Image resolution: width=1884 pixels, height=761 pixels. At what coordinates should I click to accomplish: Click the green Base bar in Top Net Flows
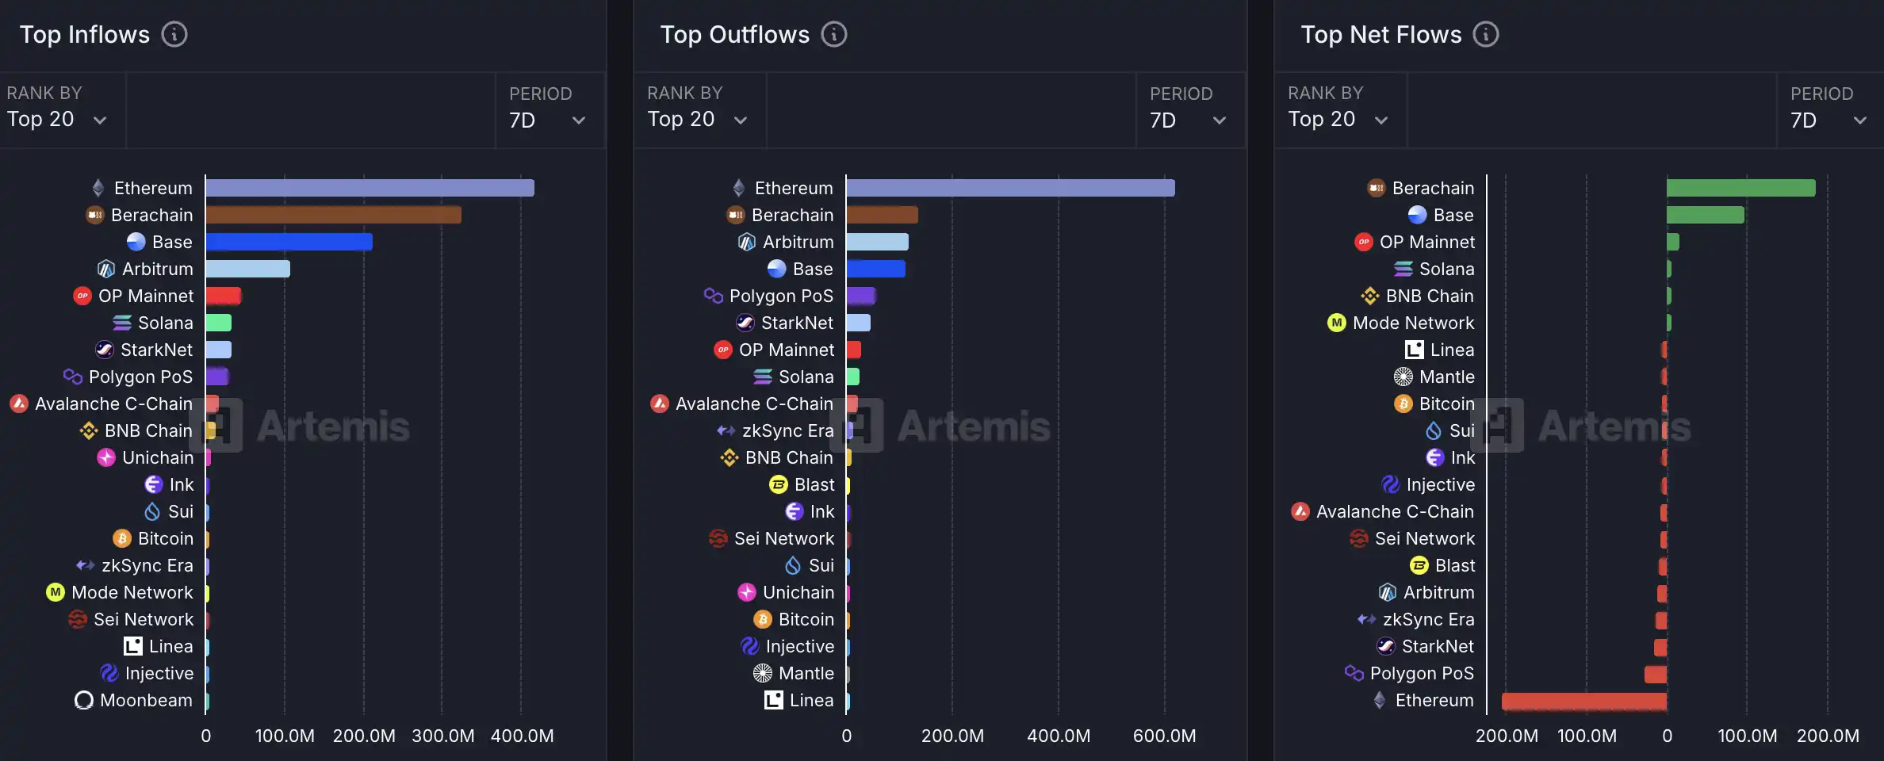(1705, 215)
